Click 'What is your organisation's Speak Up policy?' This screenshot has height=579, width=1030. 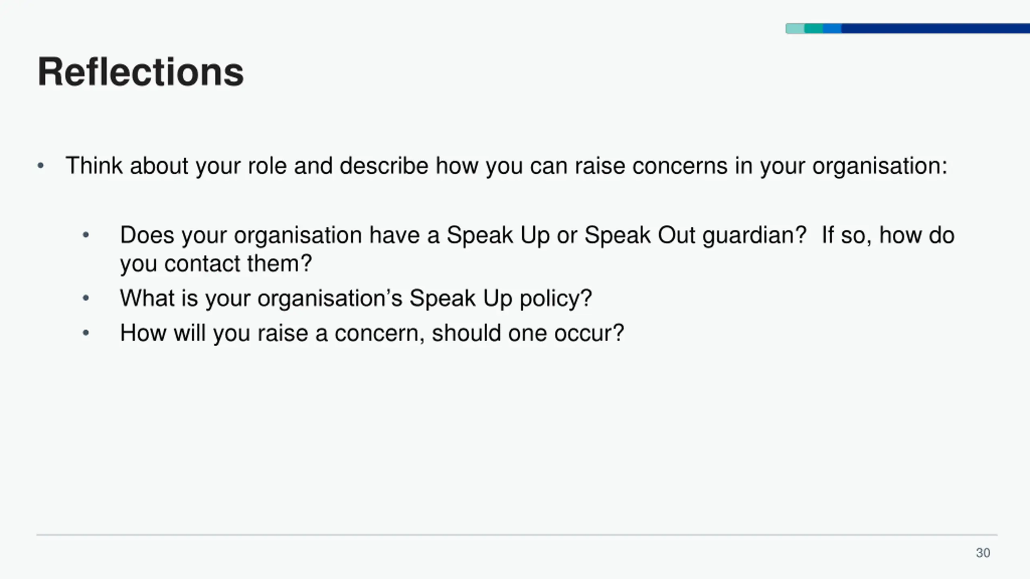tap(356, 298)
